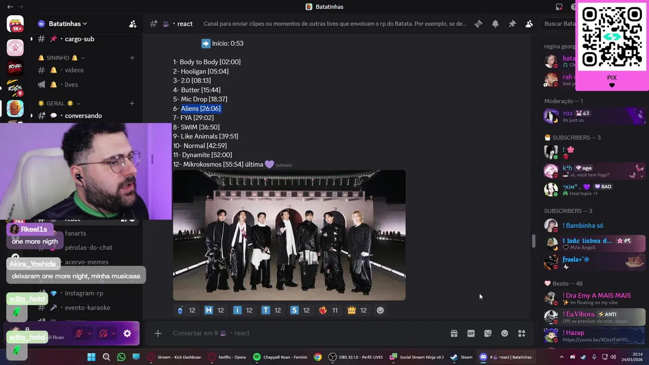Open the pink round server icon

click(15, 48)
